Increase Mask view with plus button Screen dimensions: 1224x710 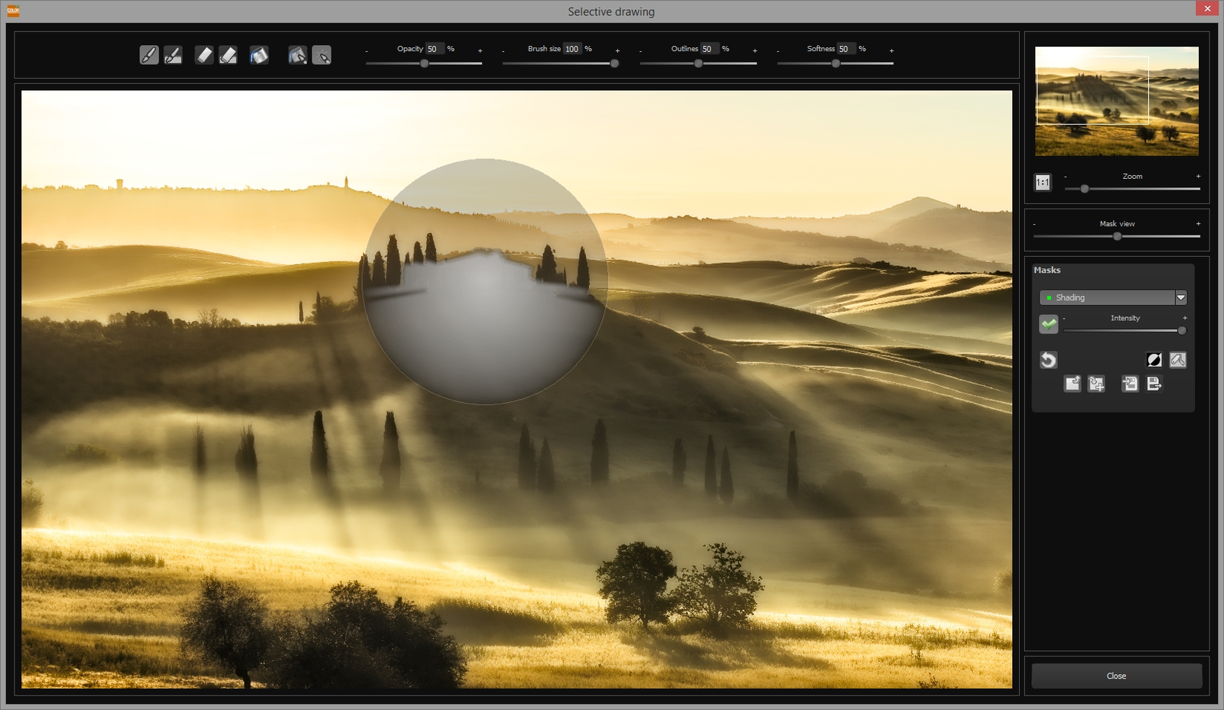click(x=1198, y=224)
